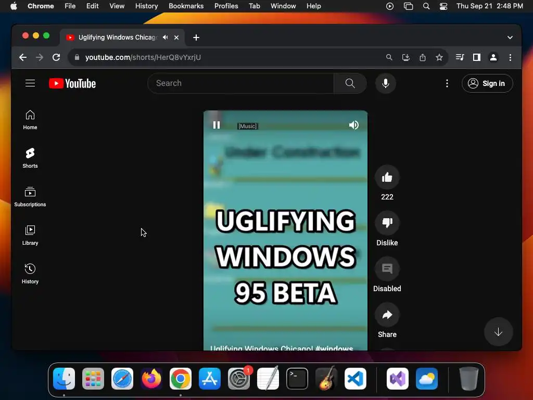
Task: Pause the playing Short
Action: pos(217,125)
